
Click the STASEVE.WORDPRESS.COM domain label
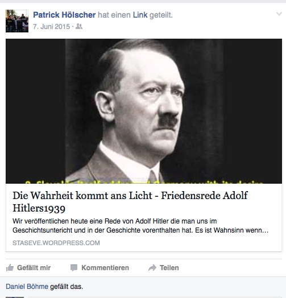[x=56, y=243]
